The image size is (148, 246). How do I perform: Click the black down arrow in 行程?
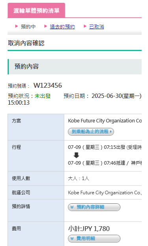[x=76, y=155]
